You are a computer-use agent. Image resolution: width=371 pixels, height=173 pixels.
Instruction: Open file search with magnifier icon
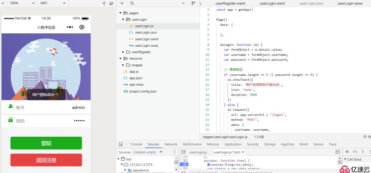[132, 3]
